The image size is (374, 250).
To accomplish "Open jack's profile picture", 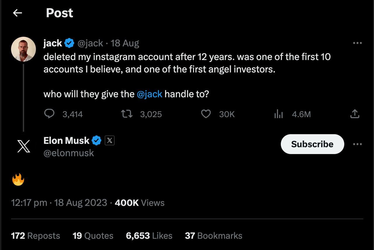I will 23,49.
